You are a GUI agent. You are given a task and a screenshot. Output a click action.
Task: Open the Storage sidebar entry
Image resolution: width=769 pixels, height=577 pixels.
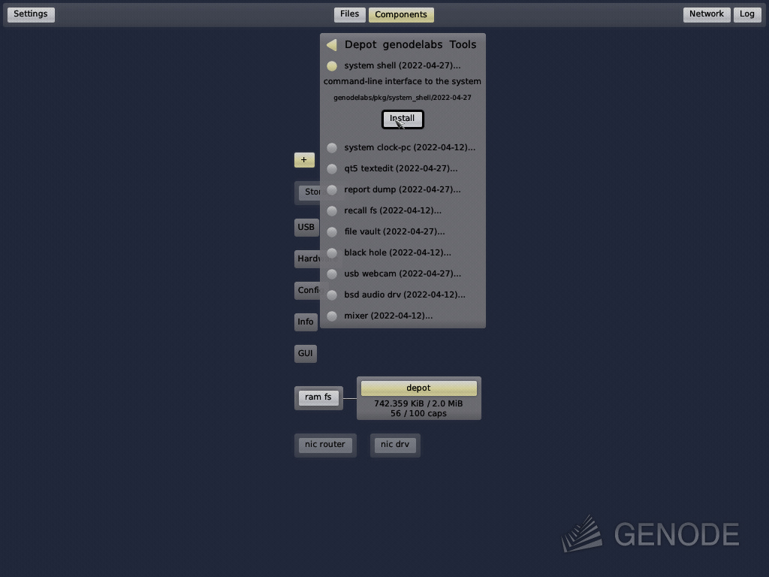(x=311, y=192)
